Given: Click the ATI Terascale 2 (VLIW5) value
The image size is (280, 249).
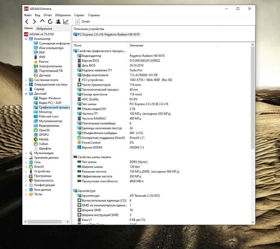Looking at the screenshot, I should coord(145,196).
